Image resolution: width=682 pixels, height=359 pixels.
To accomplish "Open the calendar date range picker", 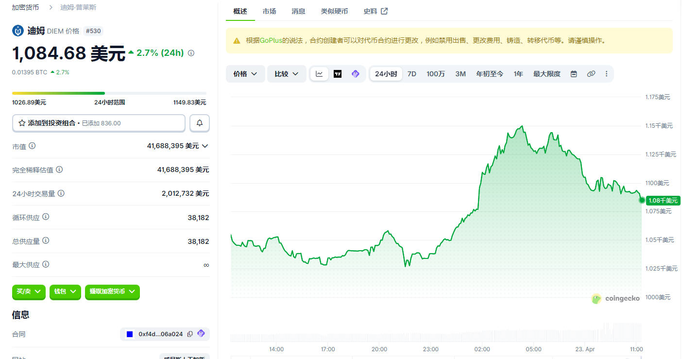I will pos(574,74).
